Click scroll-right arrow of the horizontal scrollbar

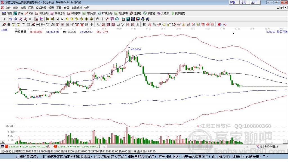coord(247,147)
